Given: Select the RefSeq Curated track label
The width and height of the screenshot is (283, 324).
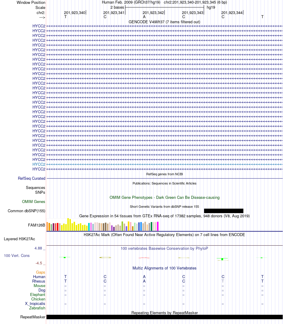Looking at the screenshot, I should [x=32, y=178].
